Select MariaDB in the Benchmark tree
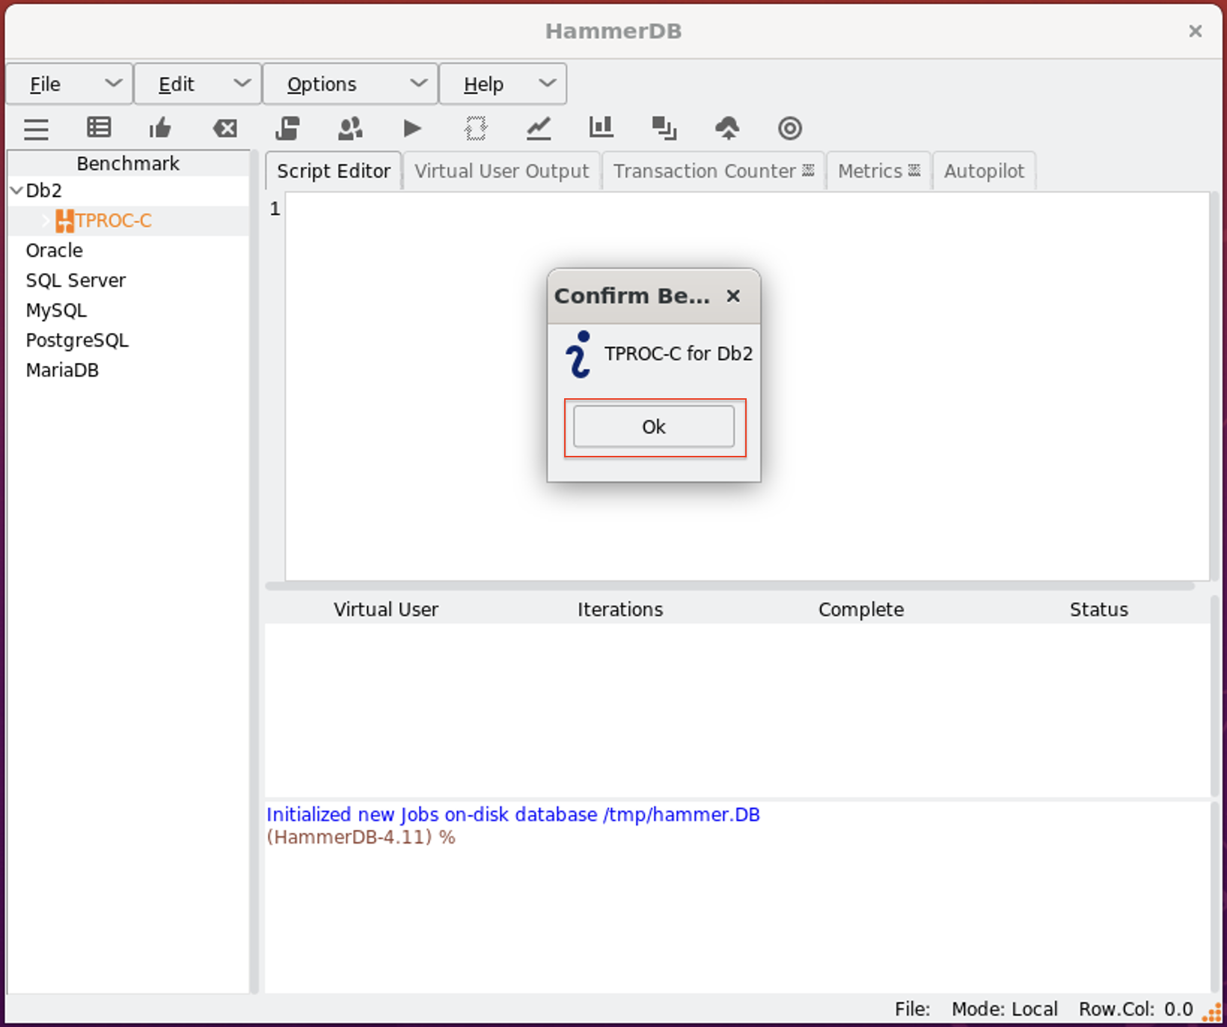The width and height of the screenshot is (1227, 1027). click(62, 371)
